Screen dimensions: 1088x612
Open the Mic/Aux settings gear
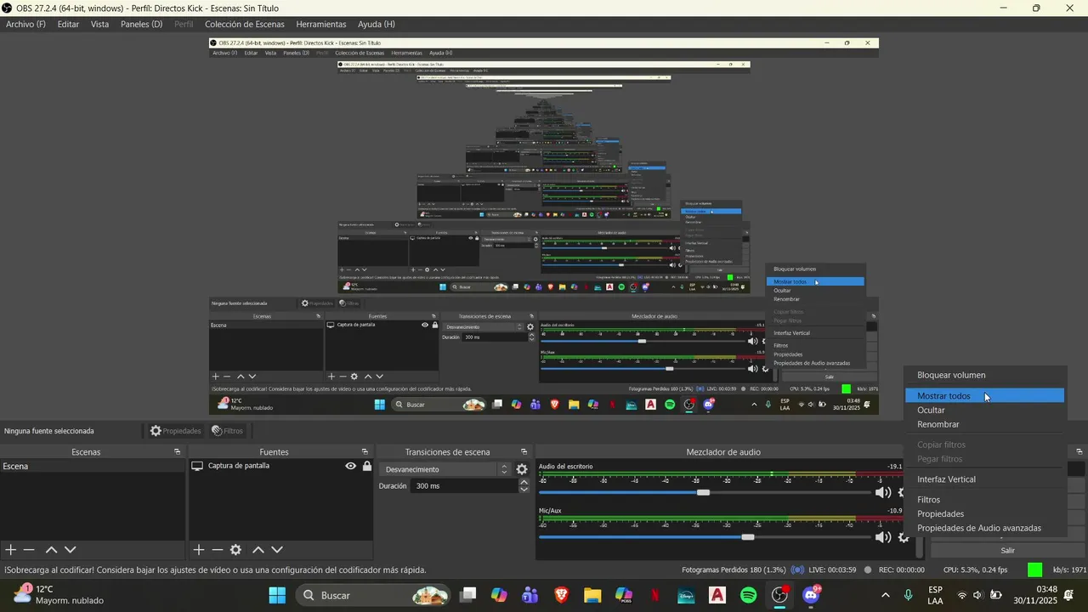[x=904, y=537]
